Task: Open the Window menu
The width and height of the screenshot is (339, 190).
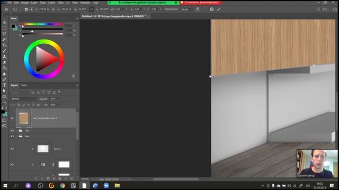Action: 85,3
